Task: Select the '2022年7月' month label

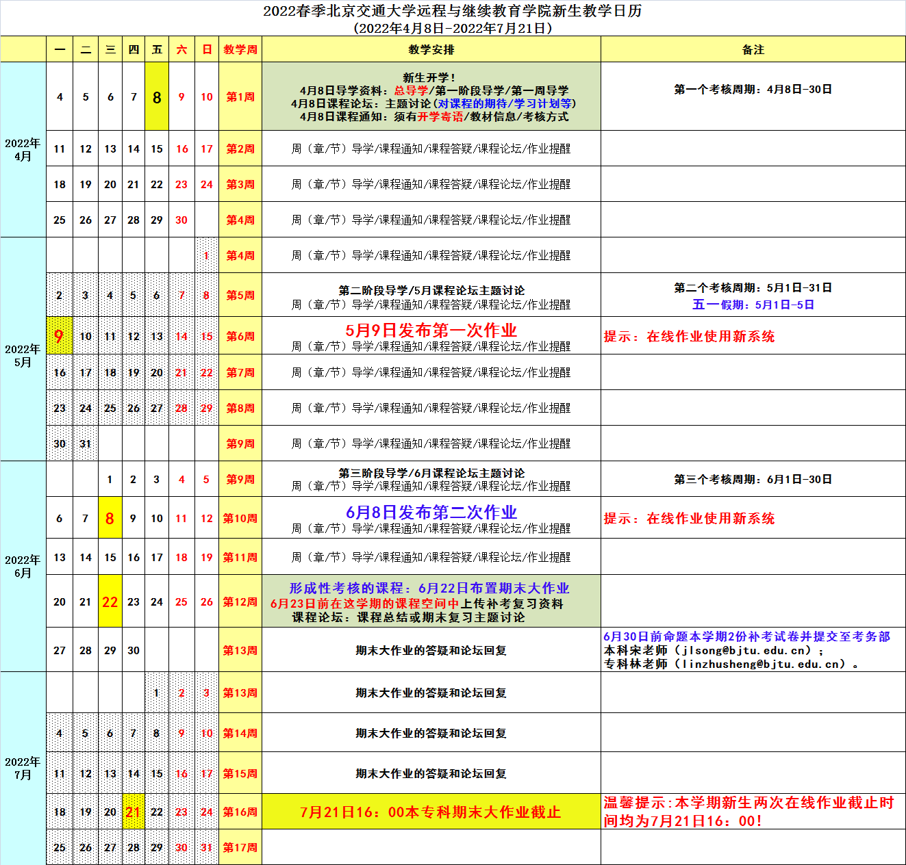Action: click(x=23, y=769)
